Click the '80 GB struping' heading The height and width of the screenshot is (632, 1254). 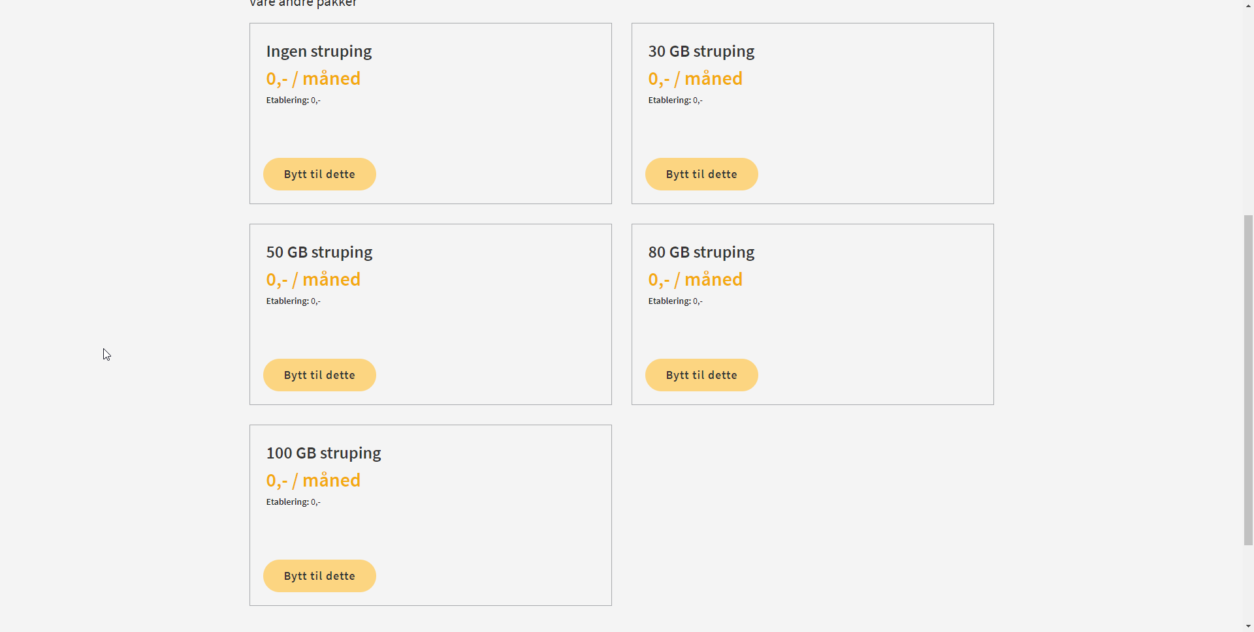tap(701, 252)
